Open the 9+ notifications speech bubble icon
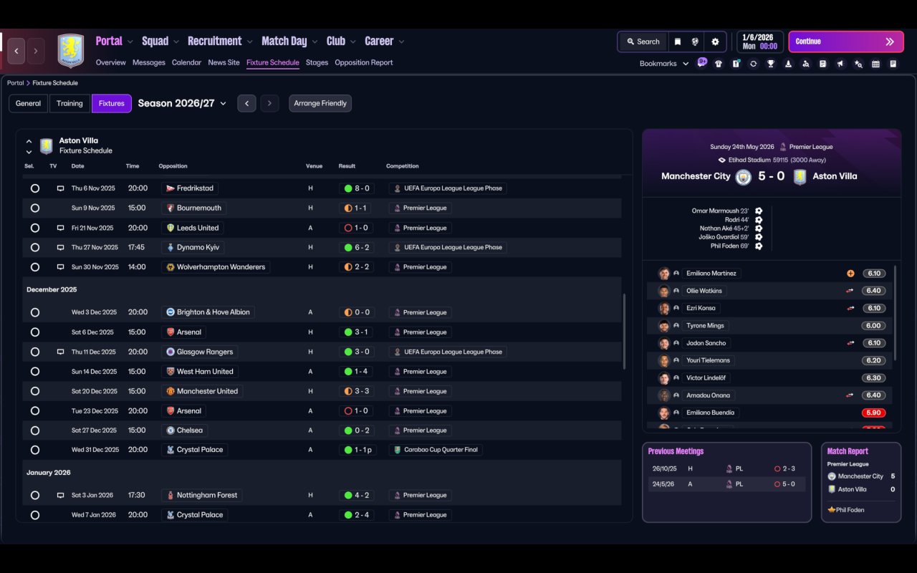Viewport: 917px width, 573px height. tap(702, 62)
